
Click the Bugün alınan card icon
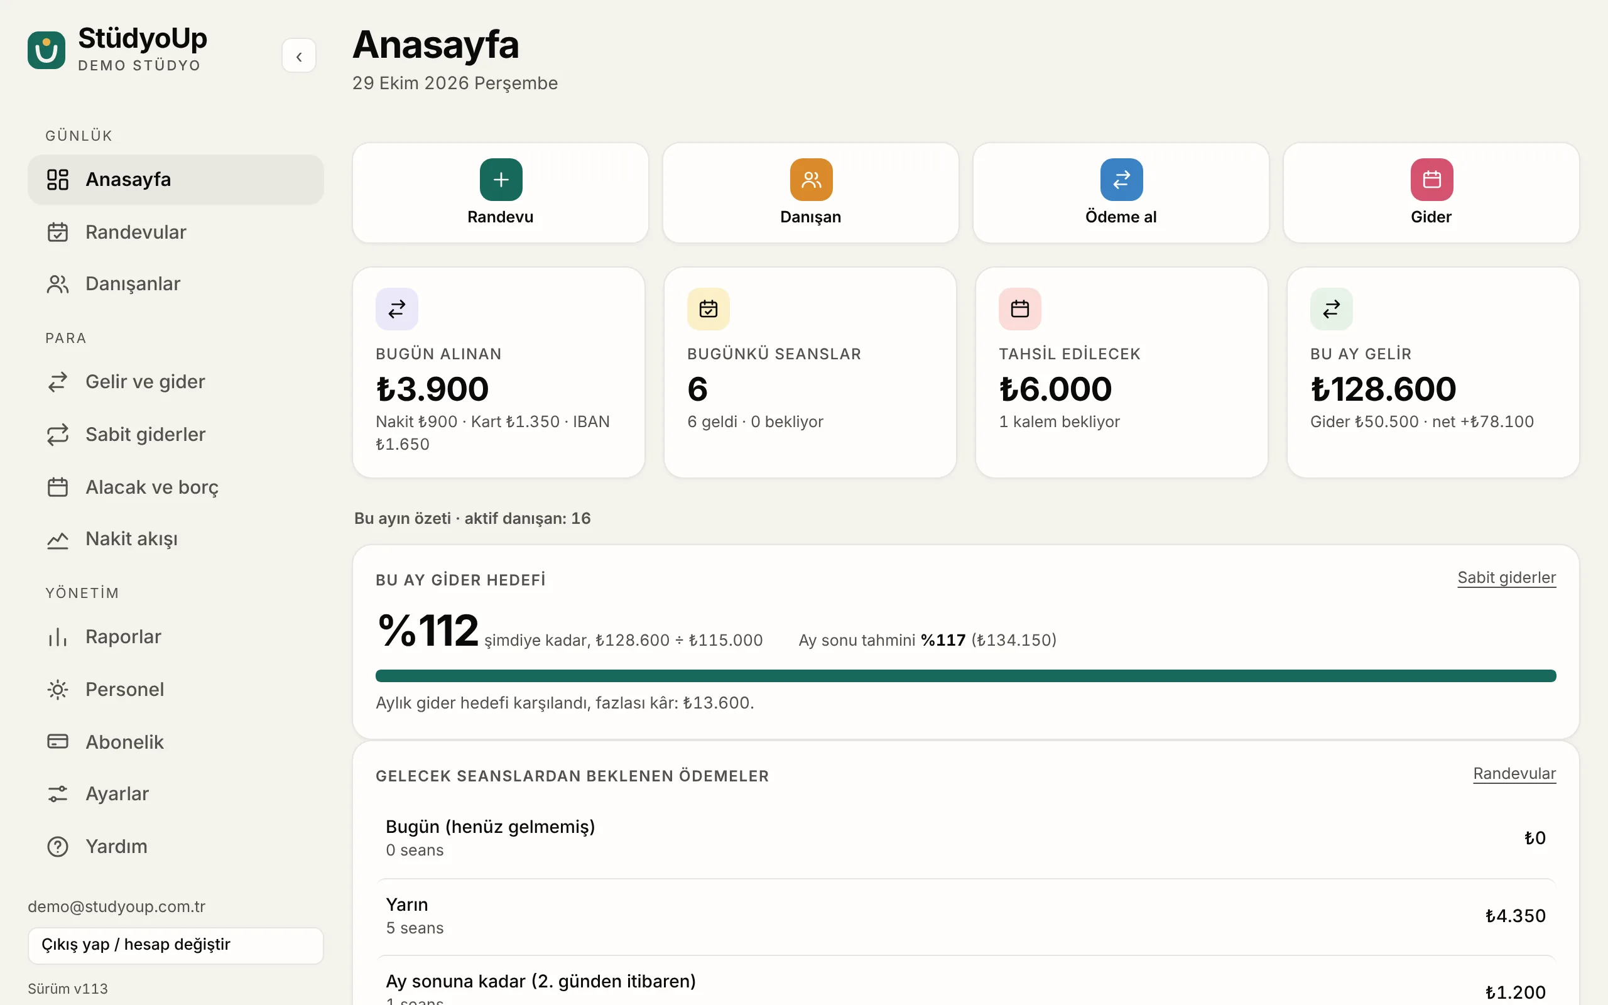pyautogui.click(x=397, y=309)
